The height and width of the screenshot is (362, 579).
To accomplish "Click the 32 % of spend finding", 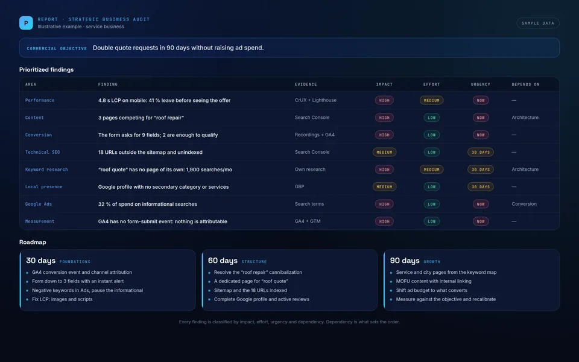I will [x=148, y=204].
